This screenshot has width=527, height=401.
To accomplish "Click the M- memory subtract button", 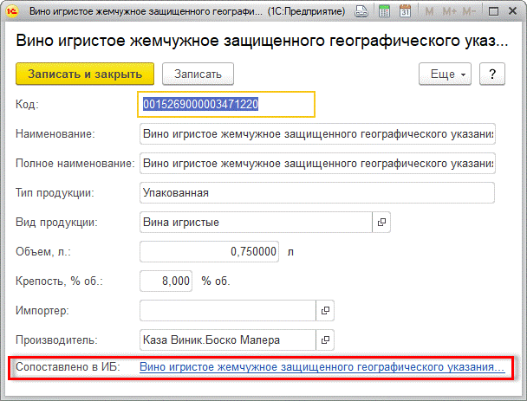I will pyautogui.click(x=469, y=11).
